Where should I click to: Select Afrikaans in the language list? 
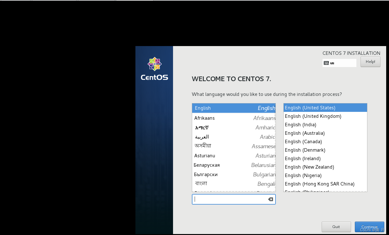(234, 118)
